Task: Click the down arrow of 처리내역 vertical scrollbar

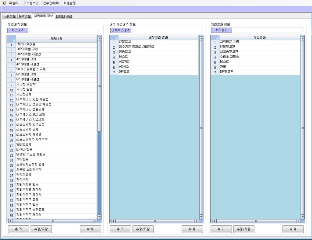Action: coord(99,217)
